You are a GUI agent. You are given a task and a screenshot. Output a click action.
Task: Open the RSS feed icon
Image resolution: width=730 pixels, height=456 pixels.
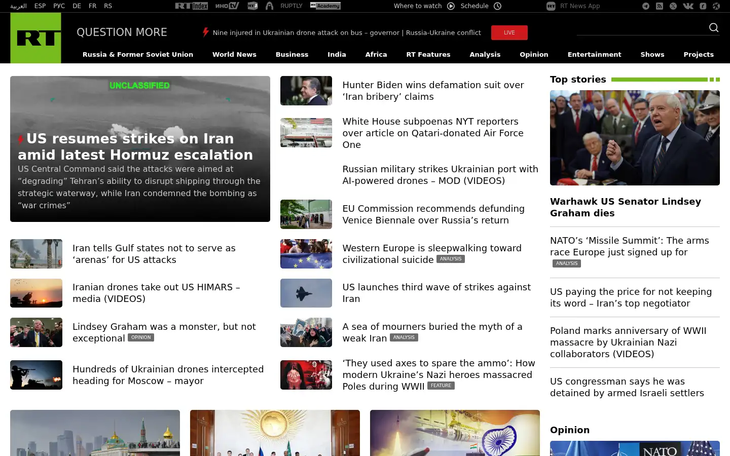tap(660, 6)
